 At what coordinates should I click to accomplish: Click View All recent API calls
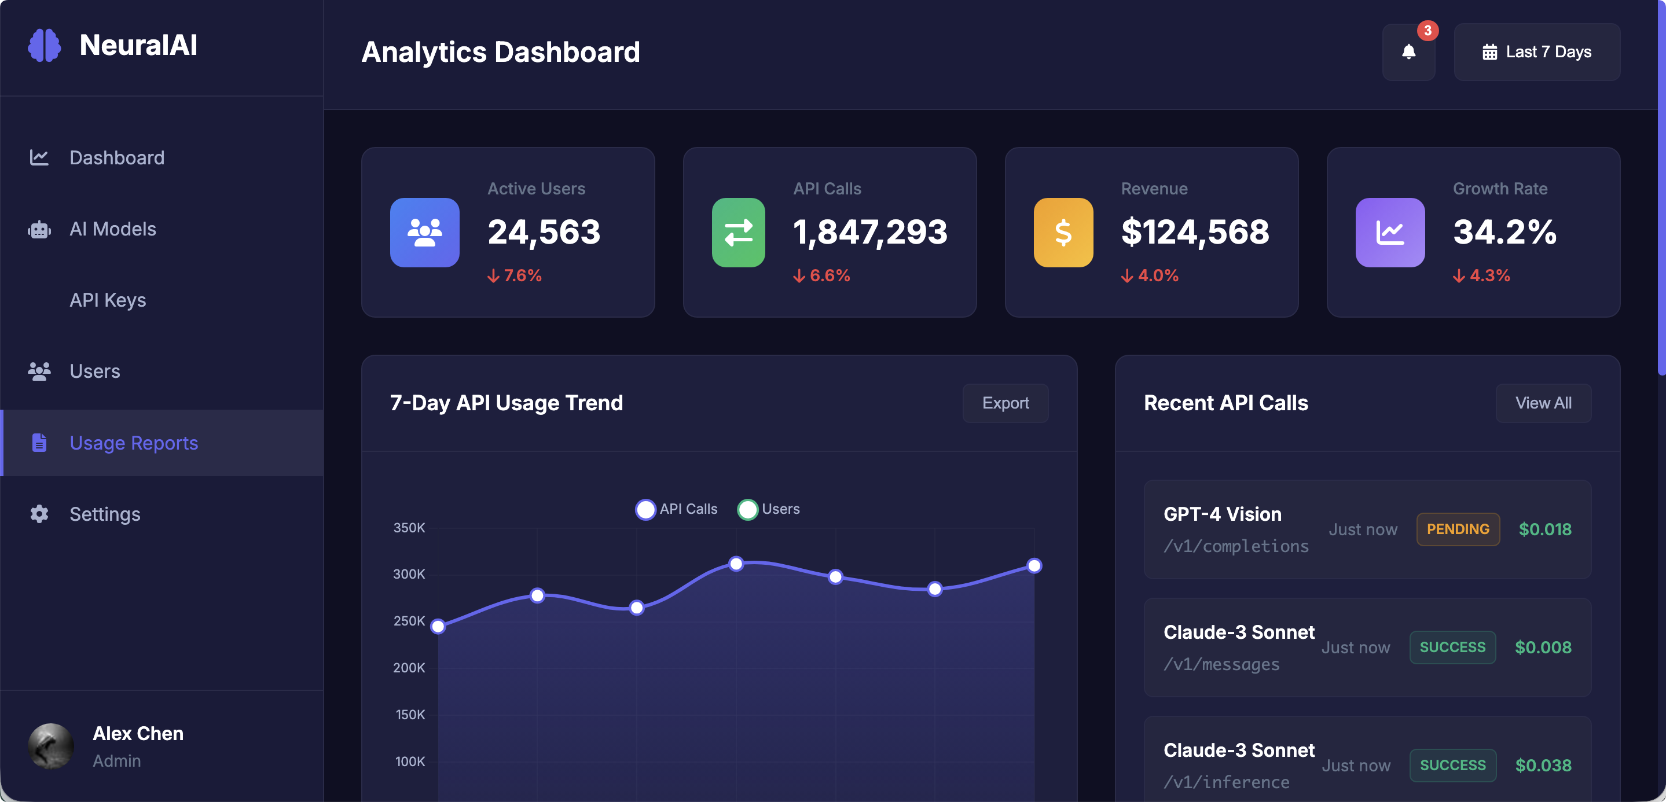click(1543, 403)
